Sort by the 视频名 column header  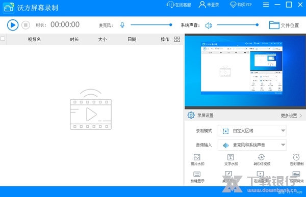coord(34,39)
